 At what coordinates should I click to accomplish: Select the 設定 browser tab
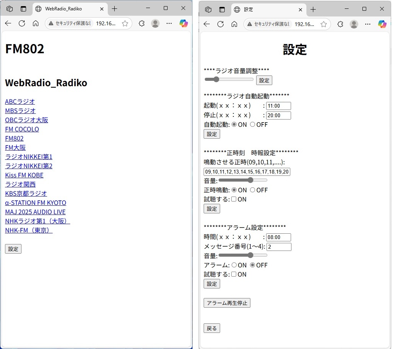point(268,10)
